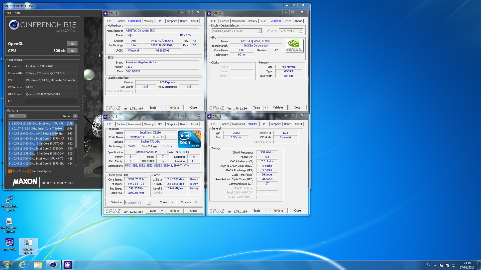Screen dimensions: 481x270
Task: Click the Identical System legend swatch
Action: point(29,171)
